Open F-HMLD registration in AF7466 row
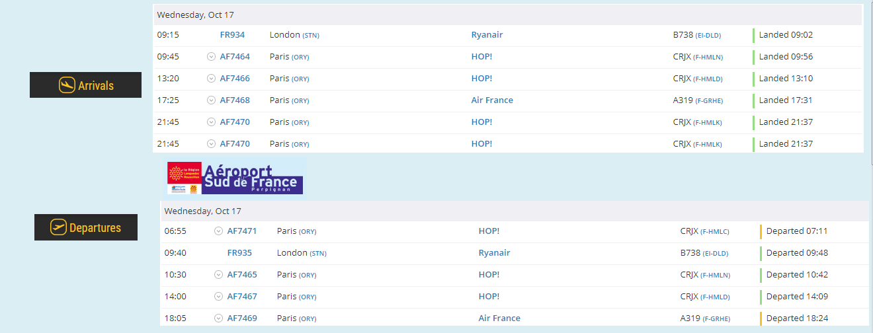Screen dimensions: 873x333 click(708, 79)
